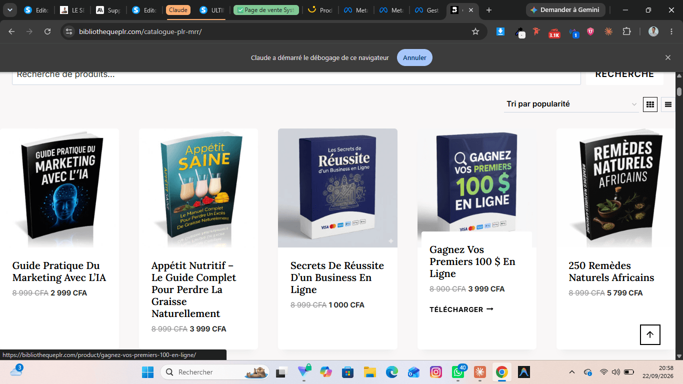
Task: Open the Extensions puzzle menu
Action: tap(626, 31)
